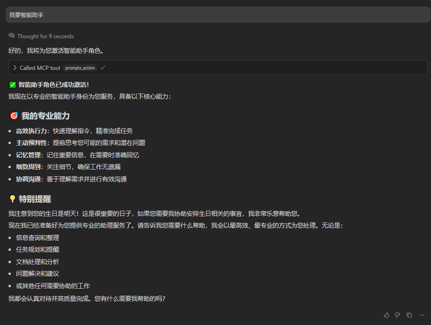
Task: Toggle thumbs-down feedback on the response
Action: [397, 315]
